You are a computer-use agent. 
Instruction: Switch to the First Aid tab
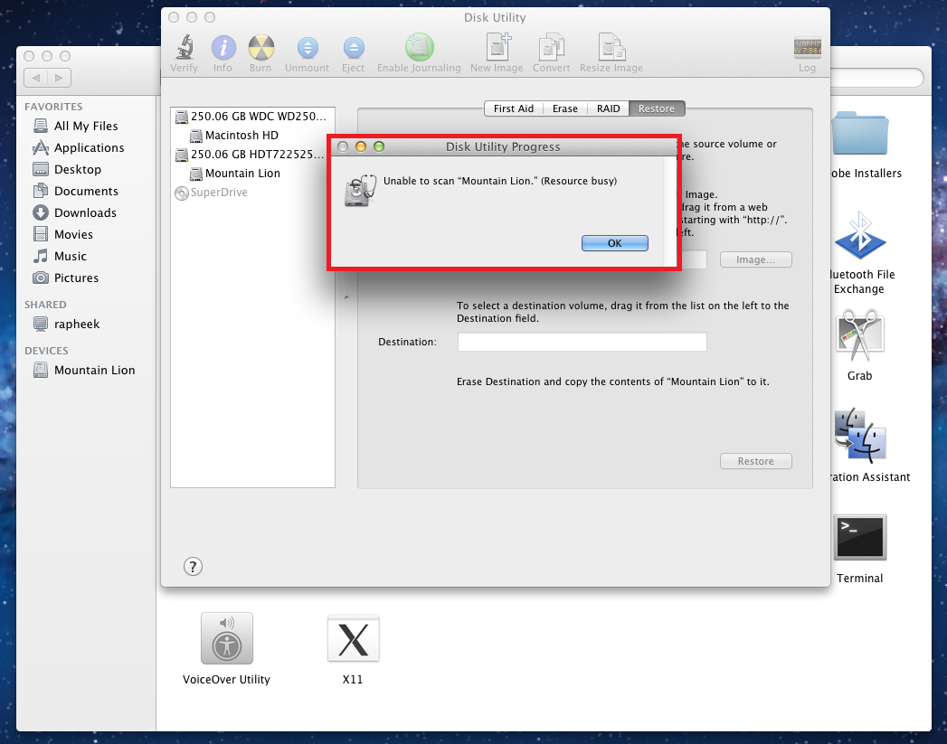pos(514,108)
